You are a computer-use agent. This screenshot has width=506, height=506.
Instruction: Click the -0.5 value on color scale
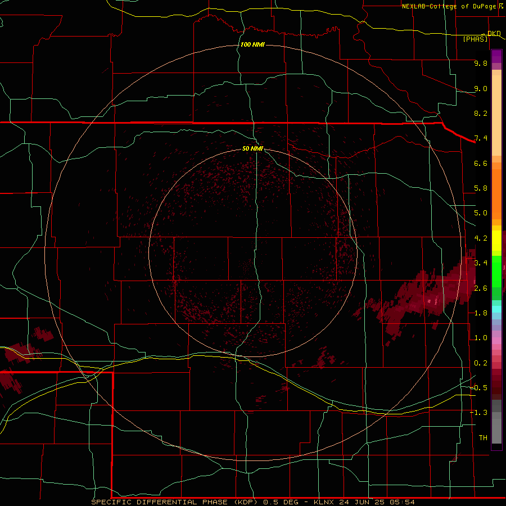pos(479,388)
